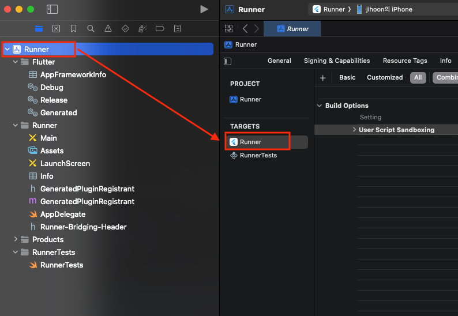Collapse the Runner group folder chevron
This screenshot has width=458, height=316.
(x=16, y=125)
